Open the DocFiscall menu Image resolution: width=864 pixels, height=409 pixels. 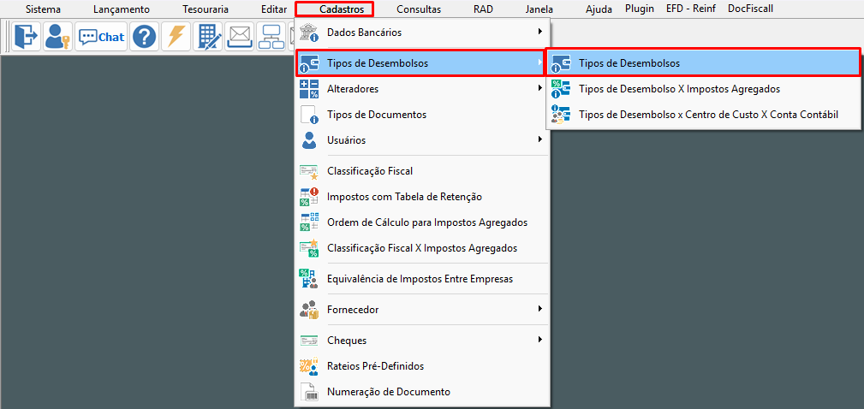coord(750,9)
